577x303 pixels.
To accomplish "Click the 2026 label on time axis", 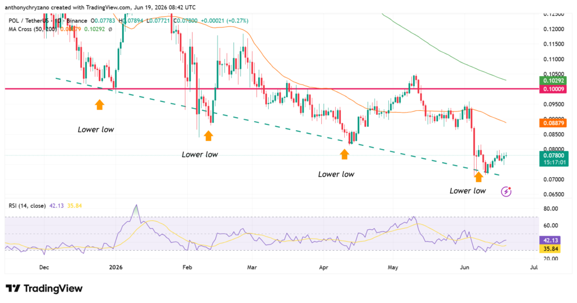I will coord(116,268).
